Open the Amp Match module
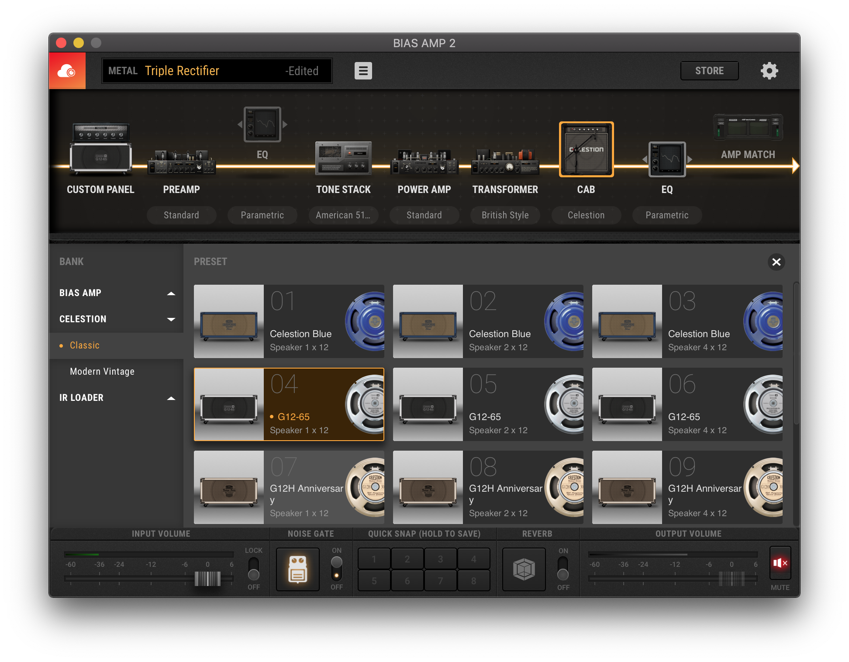Screen dimensions: 849x662 click(x=748, y=127)
